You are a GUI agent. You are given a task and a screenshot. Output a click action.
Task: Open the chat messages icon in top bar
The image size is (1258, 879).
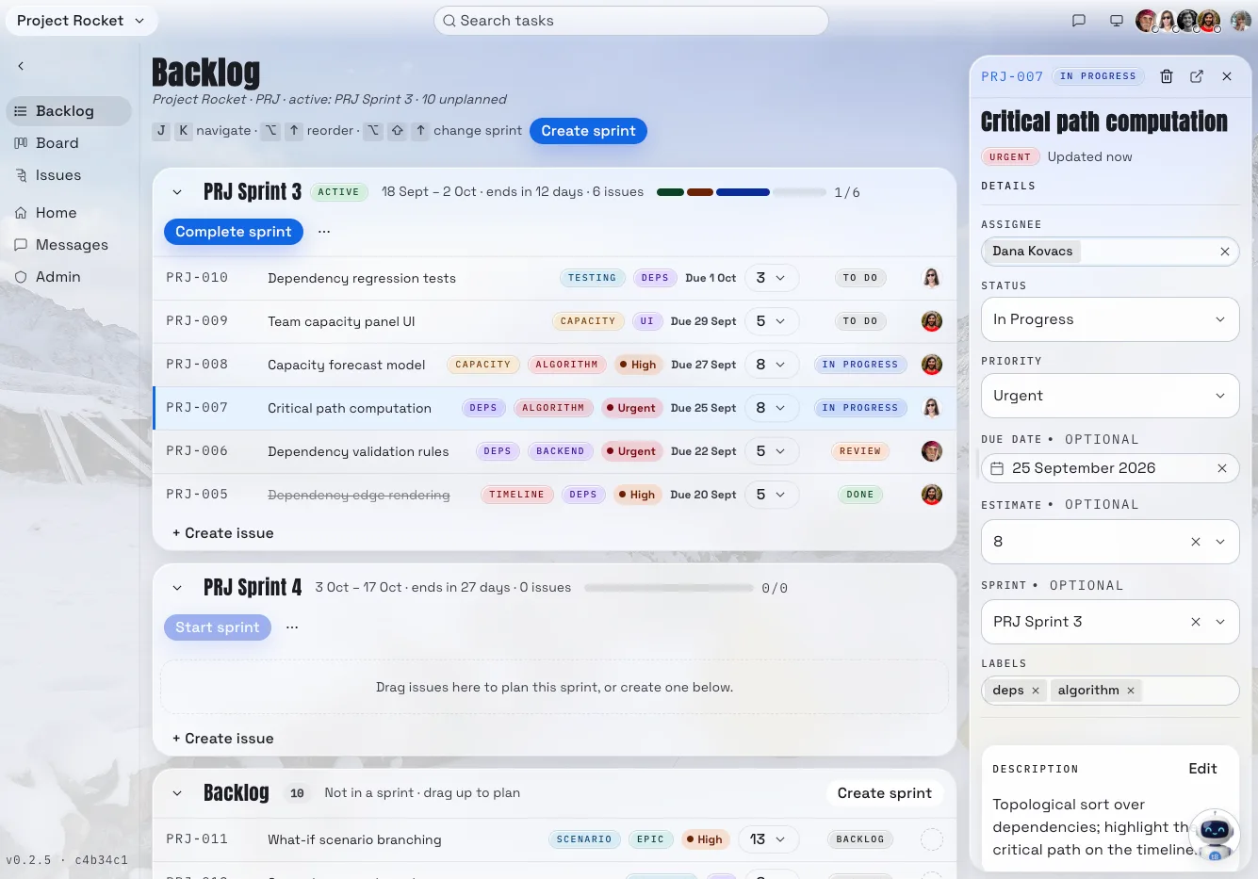[1079, 21]
